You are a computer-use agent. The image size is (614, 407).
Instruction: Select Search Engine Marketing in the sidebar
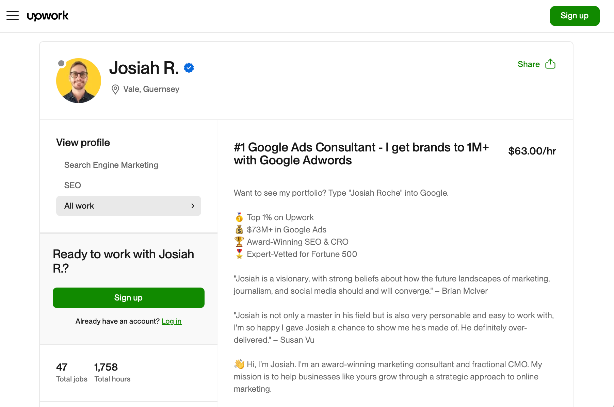pos(111,165)
